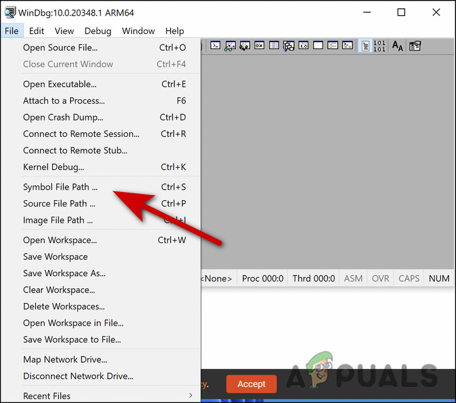Screen dimensions: 456x403
Task: Close the File menu via File tab
Action: coord(12,31)
